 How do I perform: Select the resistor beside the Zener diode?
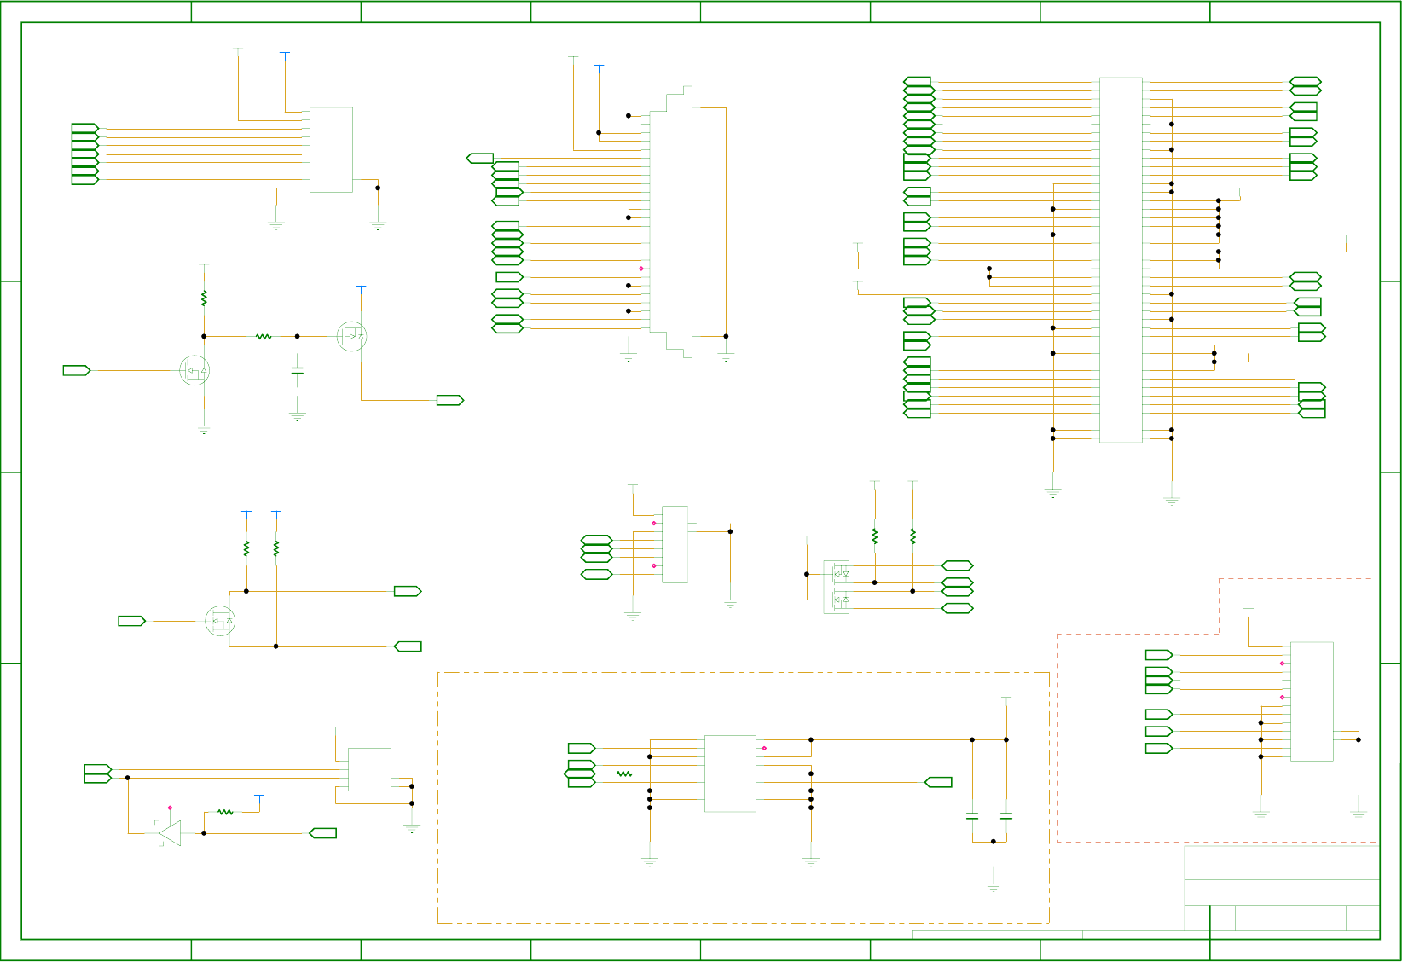point(225,812)
